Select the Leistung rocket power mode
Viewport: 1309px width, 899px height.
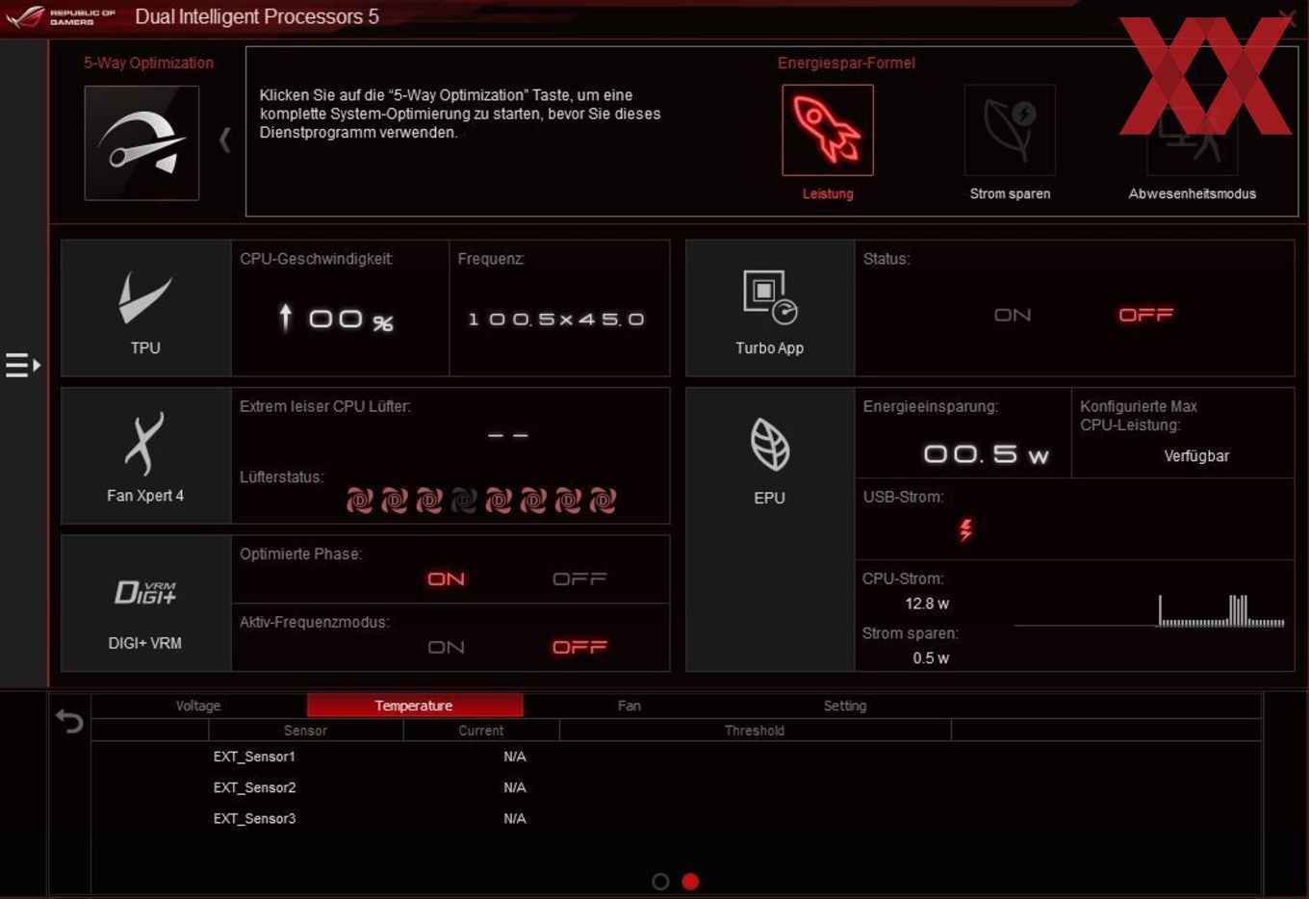828,130
